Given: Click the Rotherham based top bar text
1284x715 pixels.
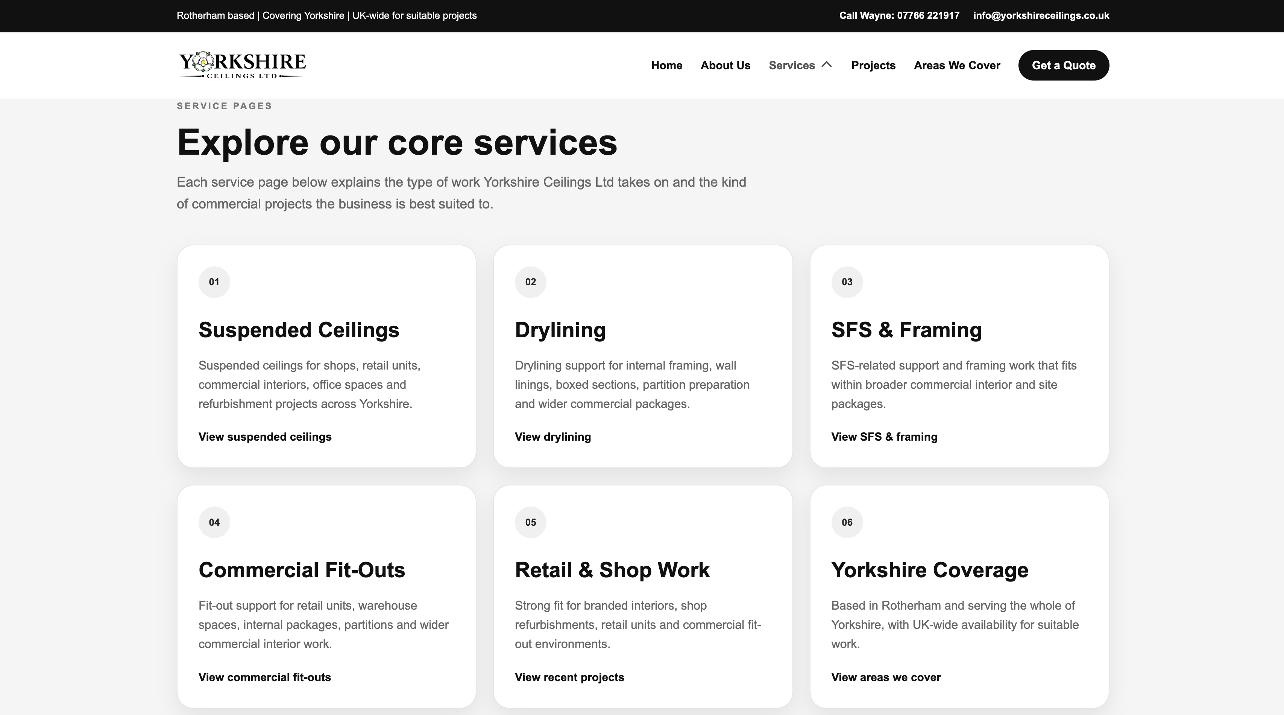Looking at the screenshot, I should (x=326, y=15).
